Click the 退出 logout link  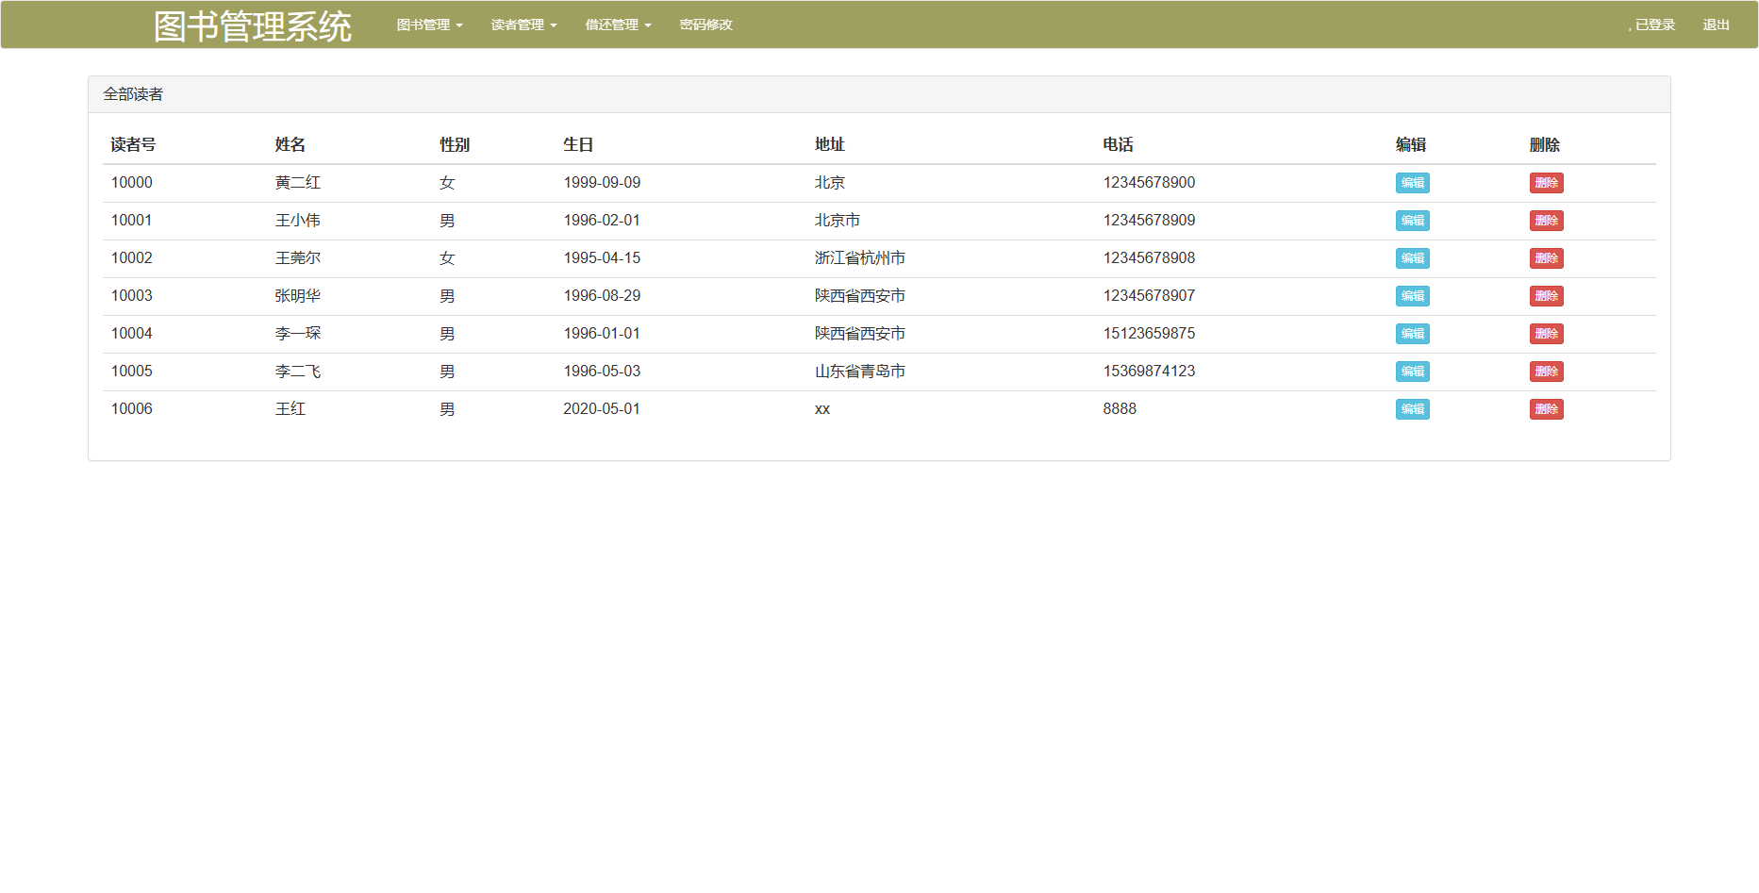(x=1716, y=25)
